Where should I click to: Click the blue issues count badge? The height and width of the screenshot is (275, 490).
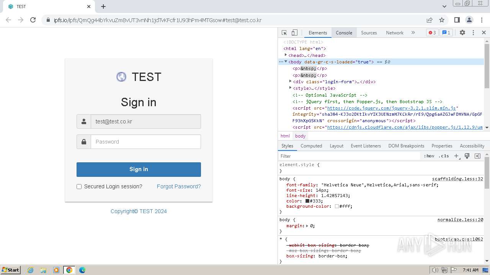click(446, 33)
